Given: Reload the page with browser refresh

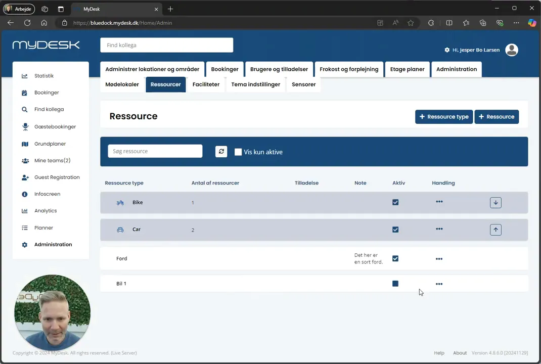Looking at the screenshot, I should [27, 23].
